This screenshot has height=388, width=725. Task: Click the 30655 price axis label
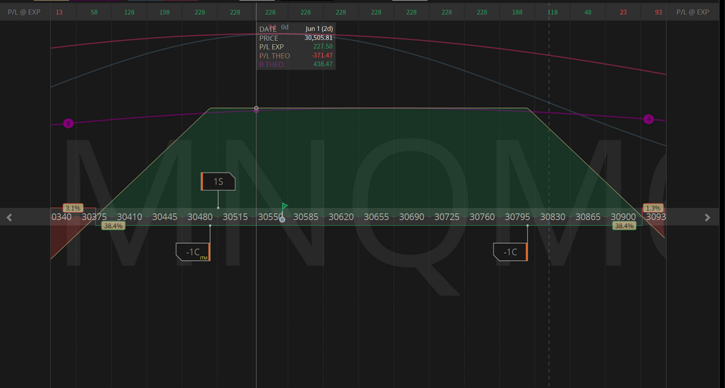point(376,217)
